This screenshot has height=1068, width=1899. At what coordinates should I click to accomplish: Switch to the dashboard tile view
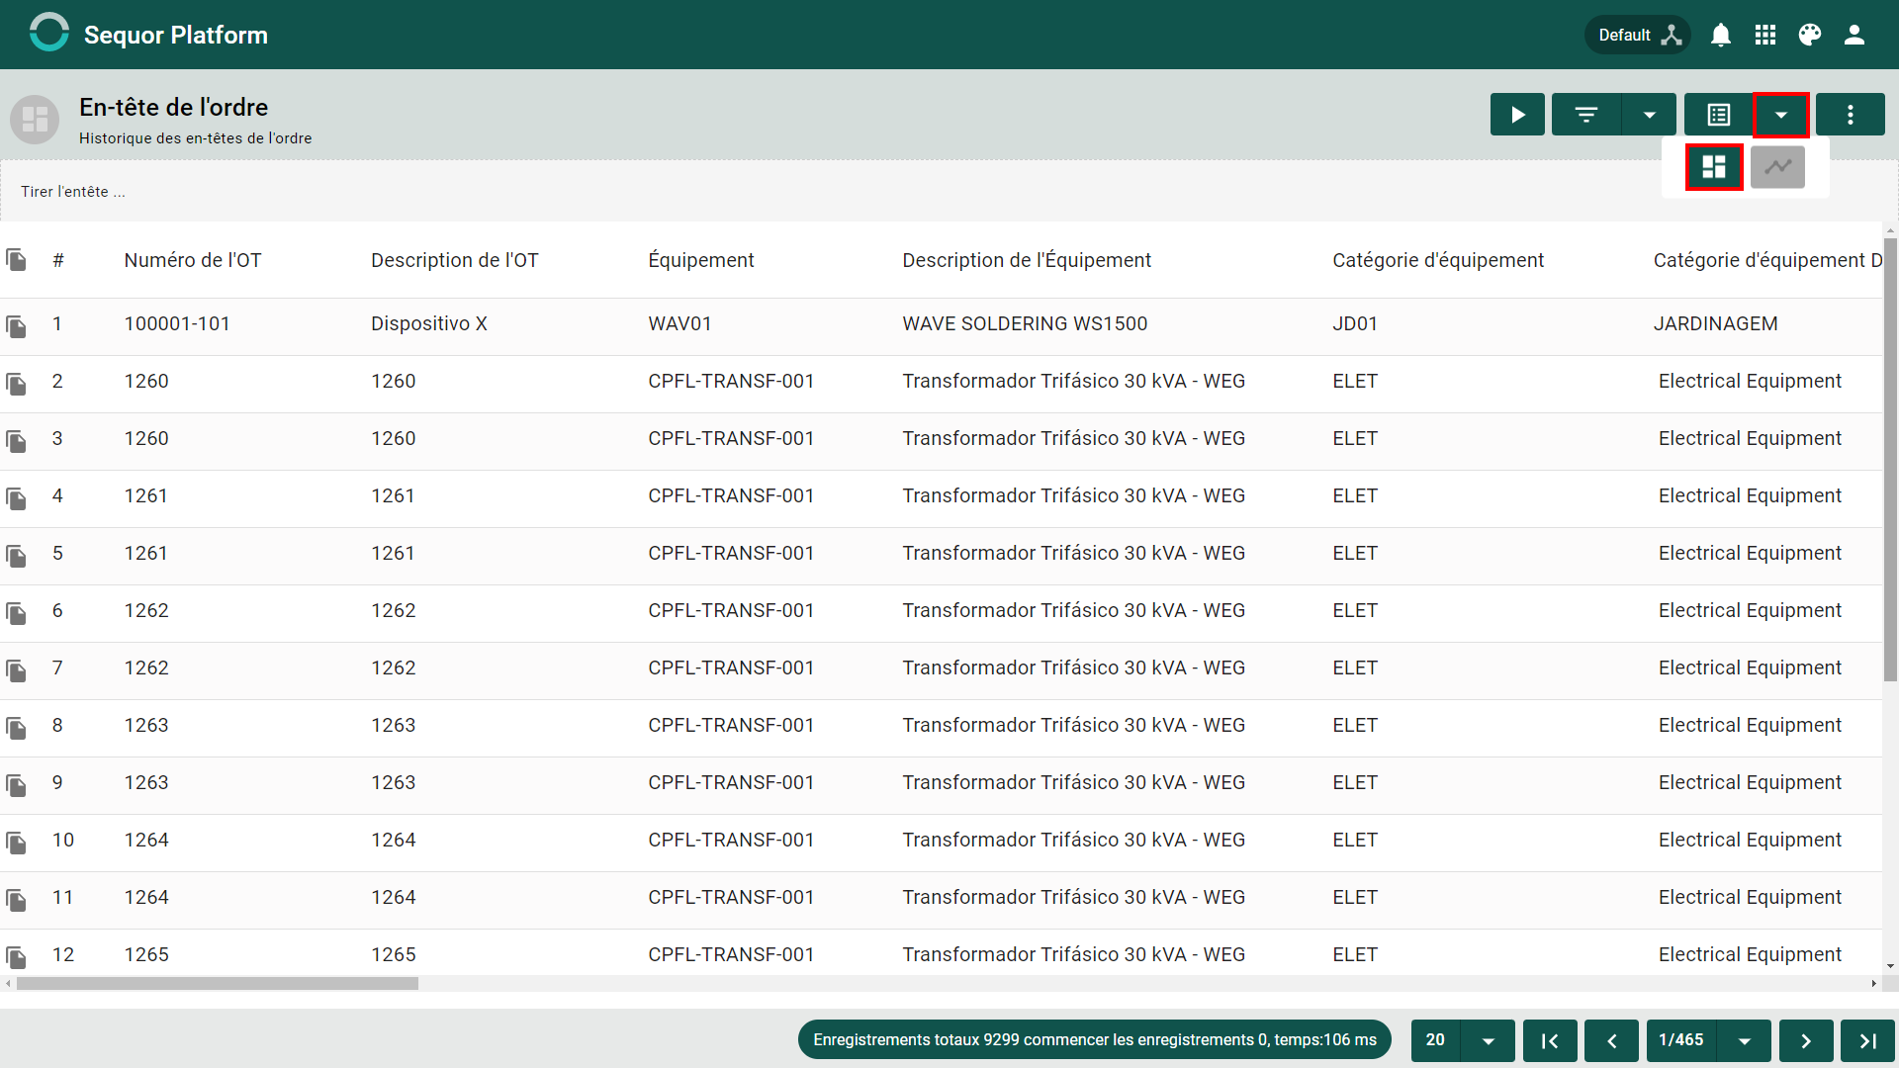coord(1714,167)
